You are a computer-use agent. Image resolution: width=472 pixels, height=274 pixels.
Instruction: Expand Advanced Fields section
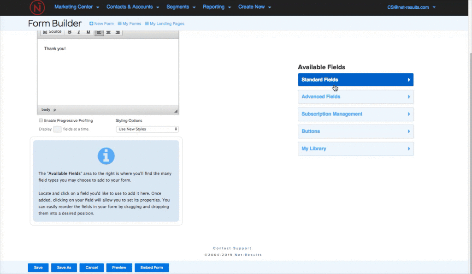(x=355, y=97)
